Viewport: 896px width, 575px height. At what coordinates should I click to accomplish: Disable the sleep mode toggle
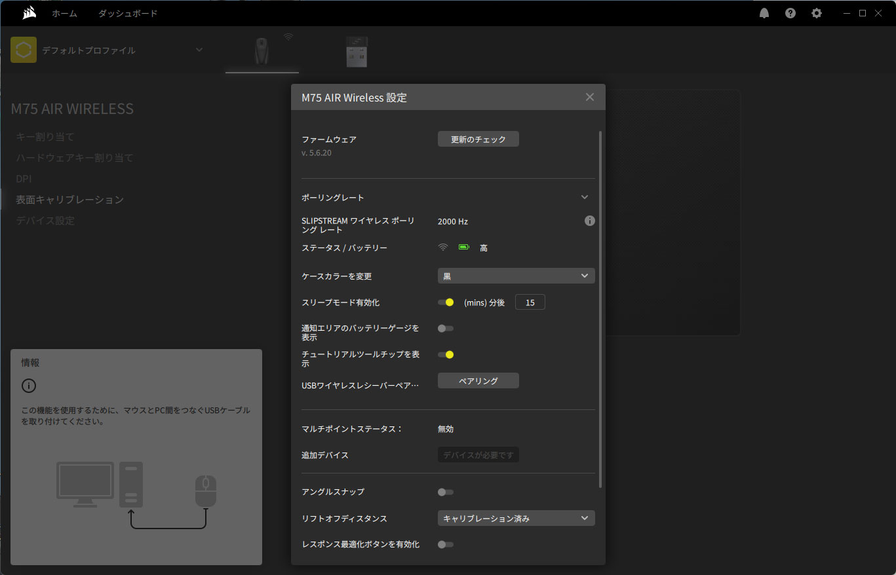tap(446, 303)
